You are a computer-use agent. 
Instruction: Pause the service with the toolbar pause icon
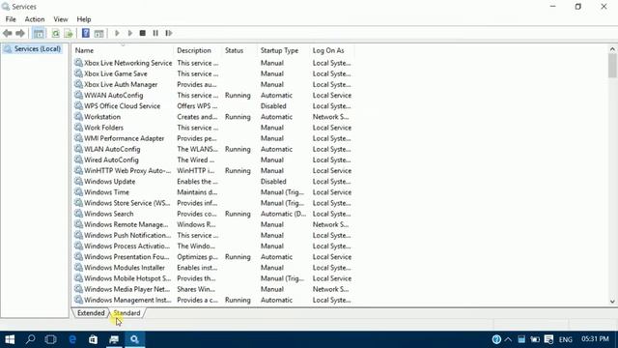pyautogui.click(x=155, y=33)
